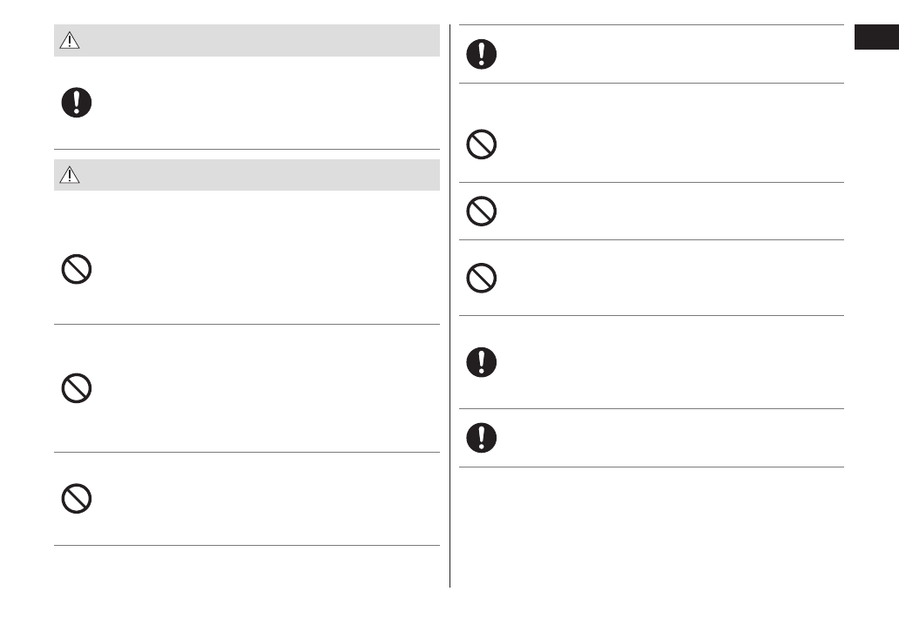Select the bottom exclamation icon in the right column

(x=482, y=437)
